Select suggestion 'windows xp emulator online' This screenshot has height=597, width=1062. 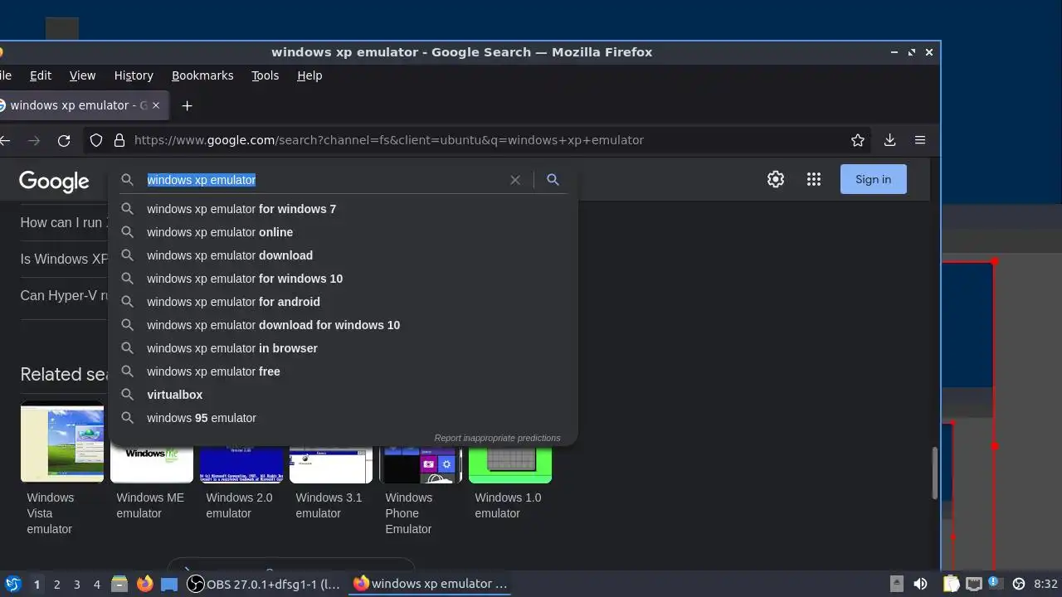pos(343,232)
